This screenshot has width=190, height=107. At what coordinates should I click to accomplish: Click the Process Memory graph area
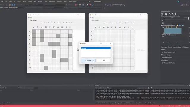coord(173,31)
